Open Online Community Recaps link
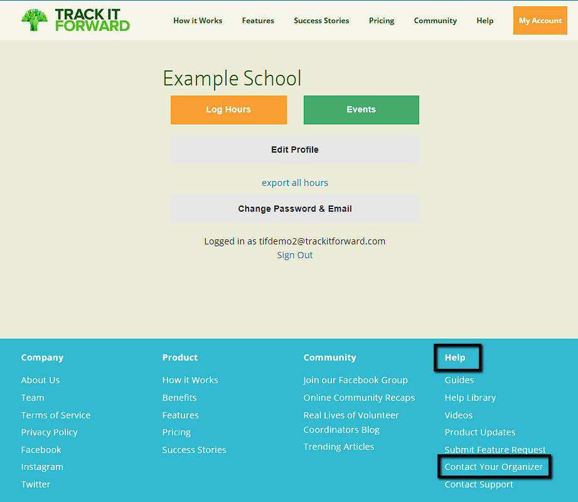This screenshot has height=502, width=578. (359, 398)
